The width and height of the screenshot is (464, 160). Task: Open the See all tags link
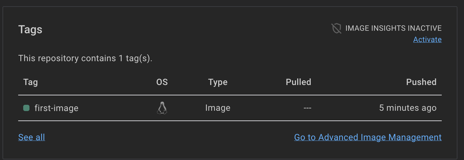click(x=32, y=137)
